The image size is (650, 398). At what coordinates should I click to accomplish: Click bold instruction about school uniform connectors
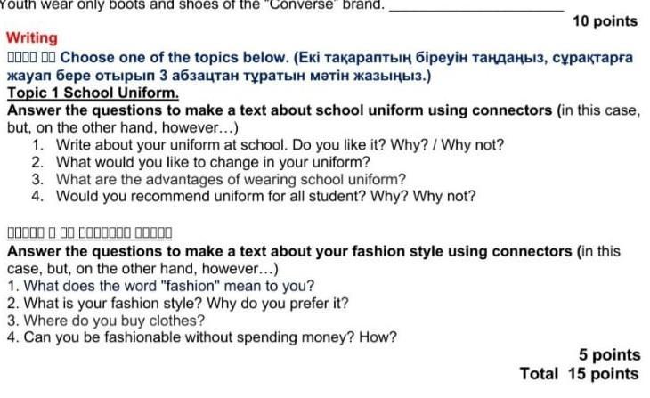280,110
